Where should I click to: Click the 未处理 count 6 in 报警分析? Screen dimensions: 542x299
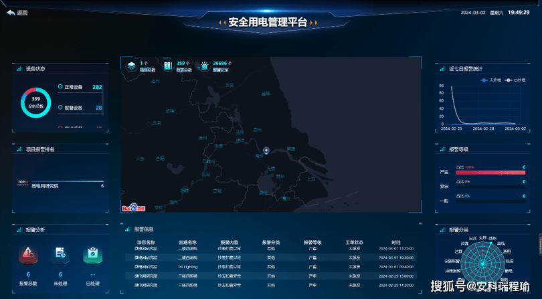point(60,275)
